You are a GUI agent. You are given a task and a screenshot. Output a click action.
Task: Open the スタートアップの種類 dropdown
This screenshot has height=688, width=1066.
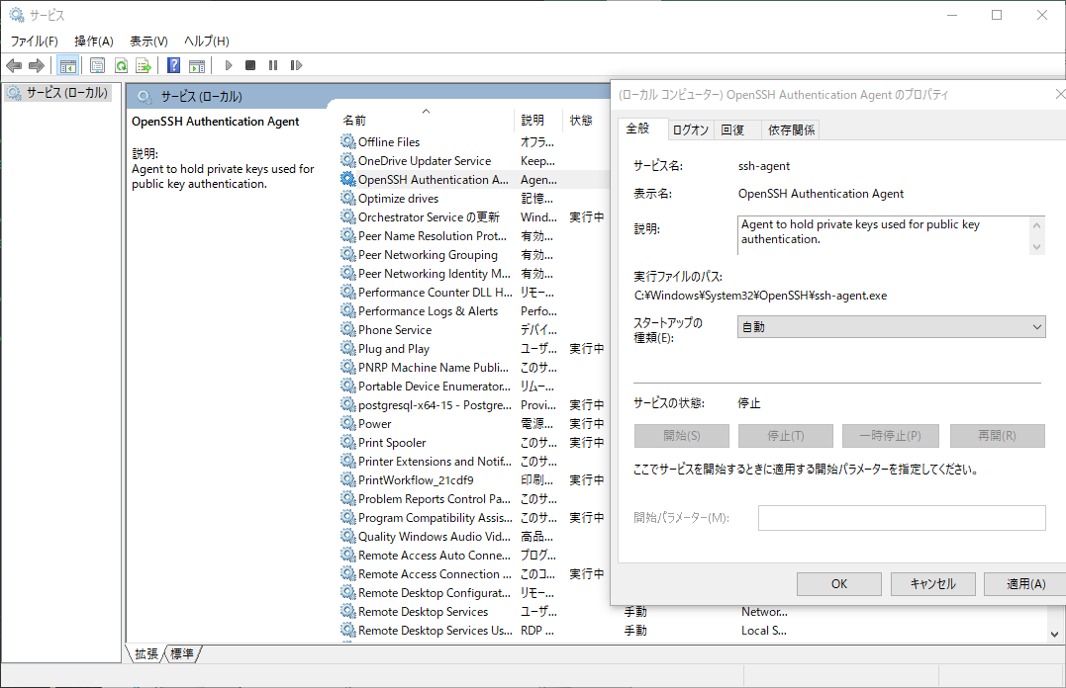pos(1034,326)
